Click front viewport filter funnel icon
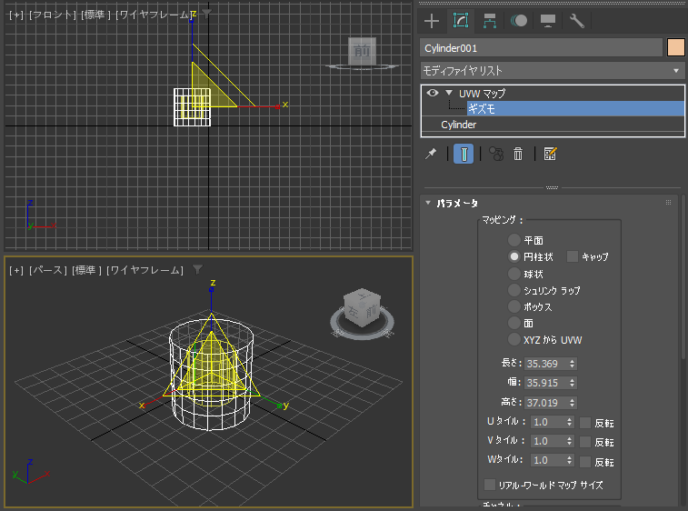688x511 pixels. coord(206,15)
